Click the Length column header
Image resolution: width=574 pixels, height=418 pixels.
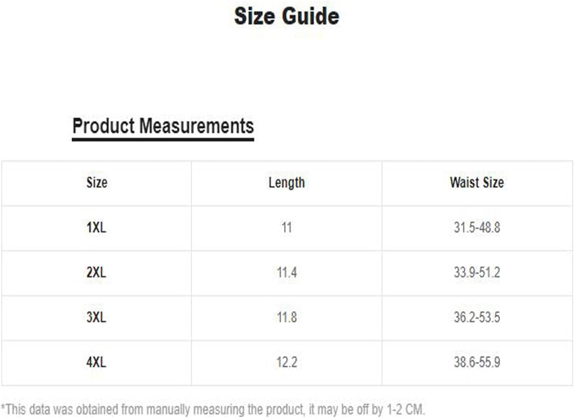click(x=287, y=183)
